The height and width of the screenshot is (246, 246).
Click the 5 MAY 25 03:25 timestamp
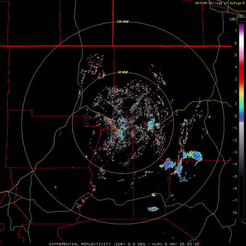182,244
